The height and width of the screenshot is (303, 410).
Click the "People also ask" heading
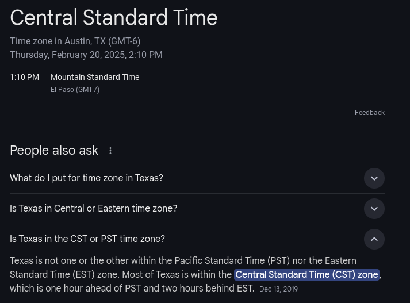coord(54,151)
